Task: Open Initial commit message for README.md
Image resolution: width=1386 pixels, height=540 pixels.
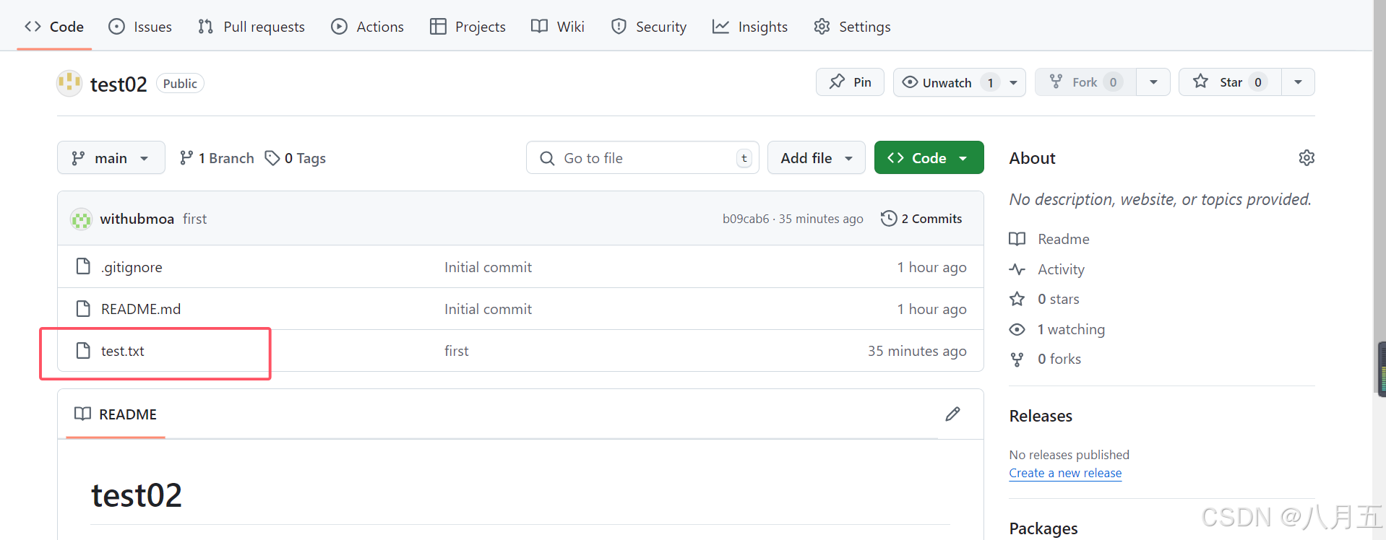Action: tap(488, 309)
